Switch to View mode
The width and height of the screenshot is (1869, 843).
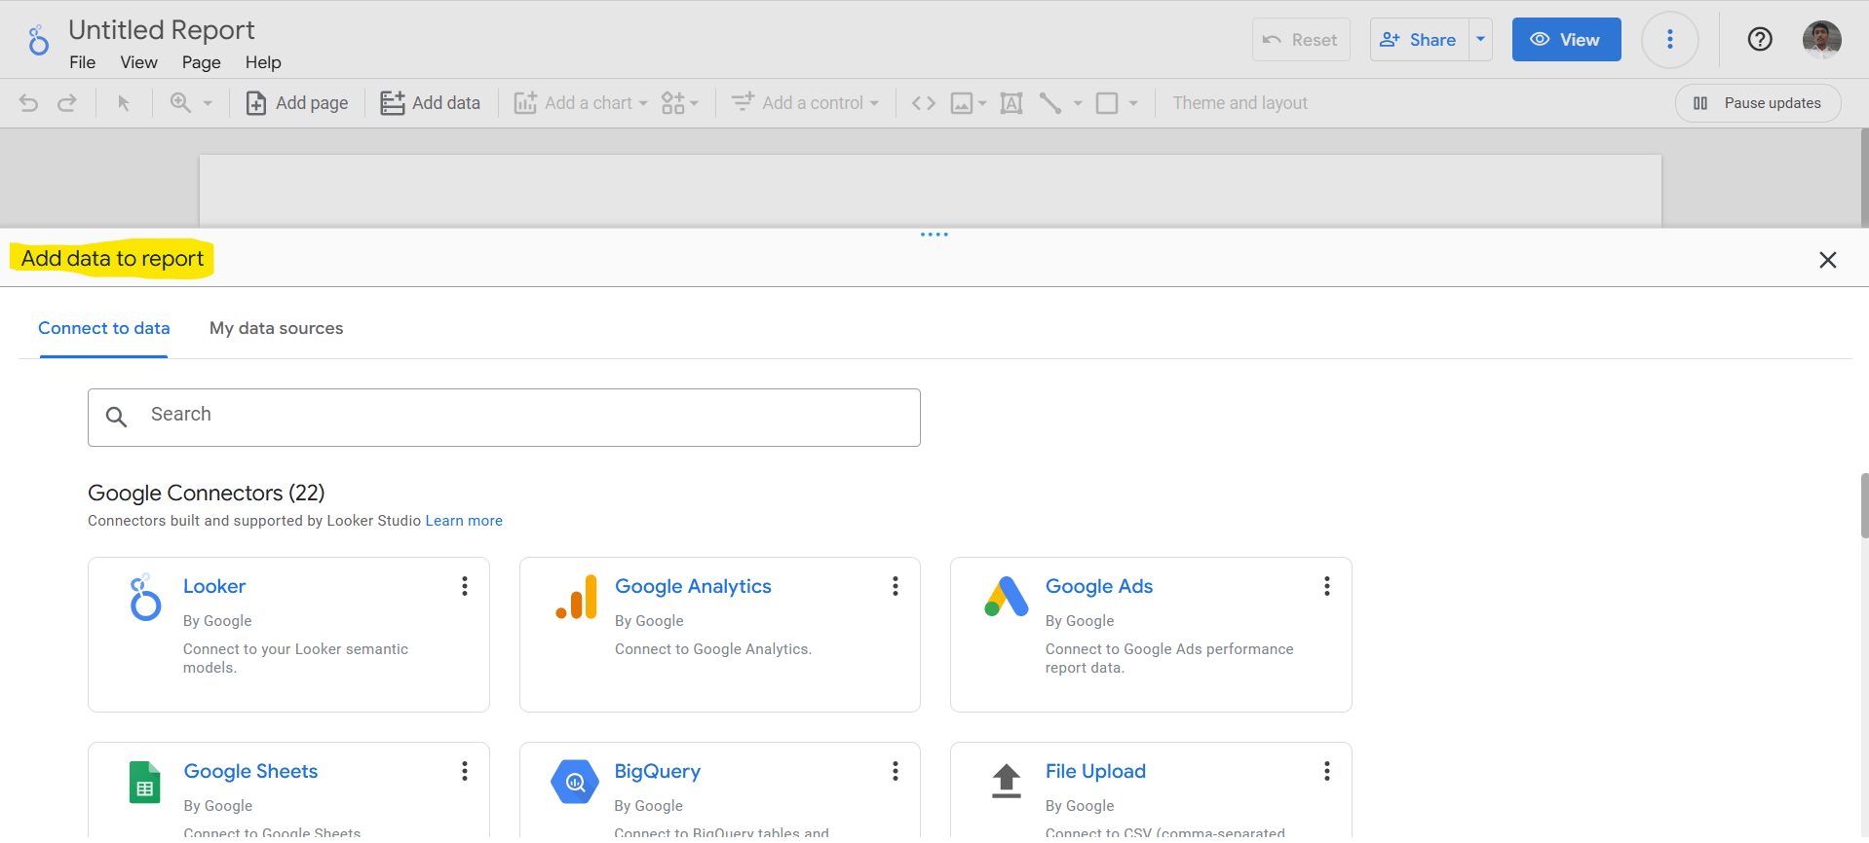1566,40
